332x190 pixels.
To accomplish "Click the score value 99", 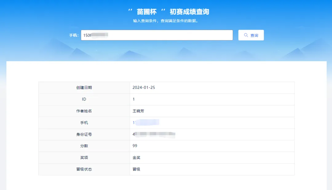I will point(135,146).
